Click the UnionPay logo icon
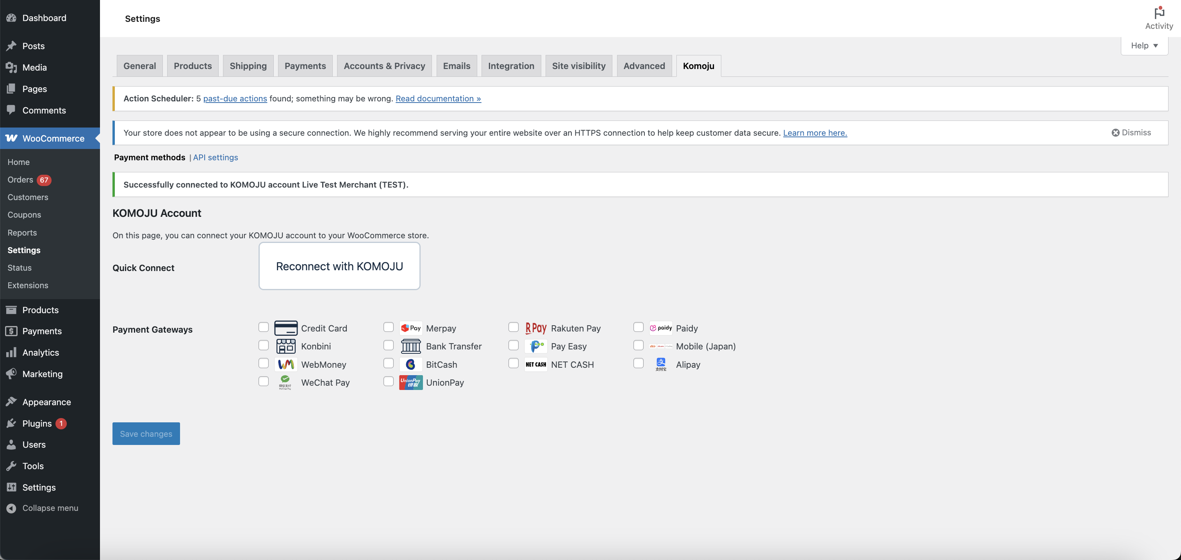The height and width of the screenshot is (560, 1181). (410, 382)
